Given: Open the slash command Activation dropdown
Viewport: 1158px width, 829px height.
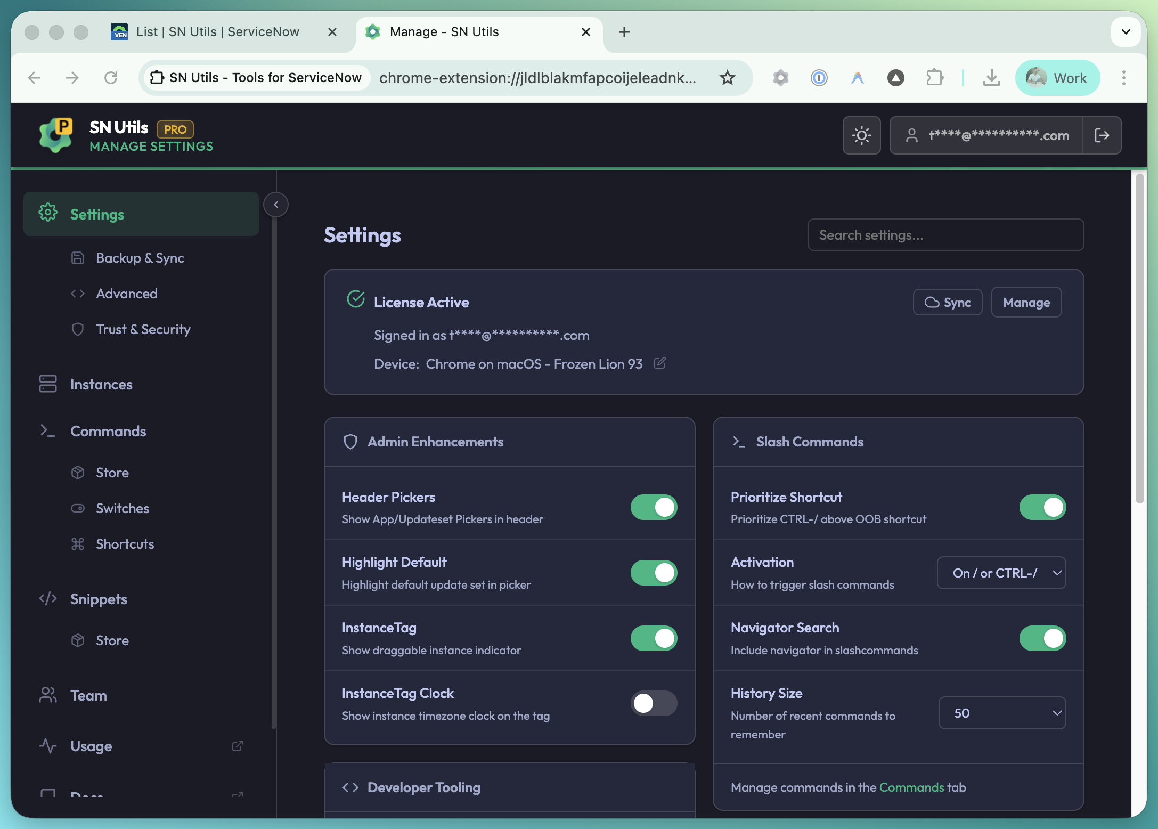Looking at the screenshot, I should tap(1001, 573).
